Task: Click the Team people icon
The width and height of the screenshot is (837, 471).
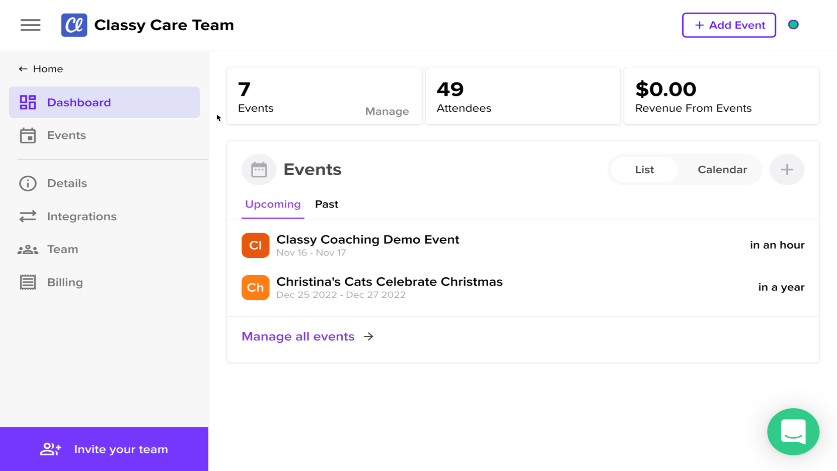Action: point(28,249)
